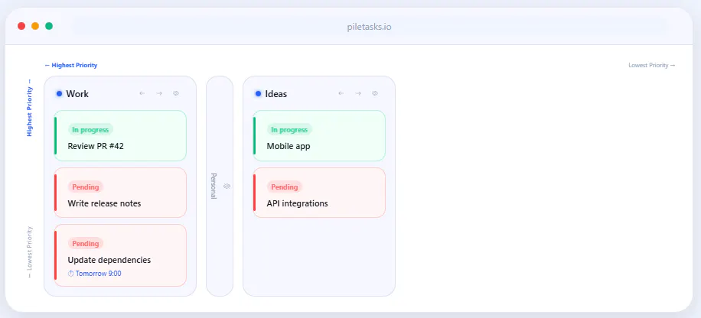
Task: Move the Ideas pile right with the arrow
Action: (x=357, y=94)
